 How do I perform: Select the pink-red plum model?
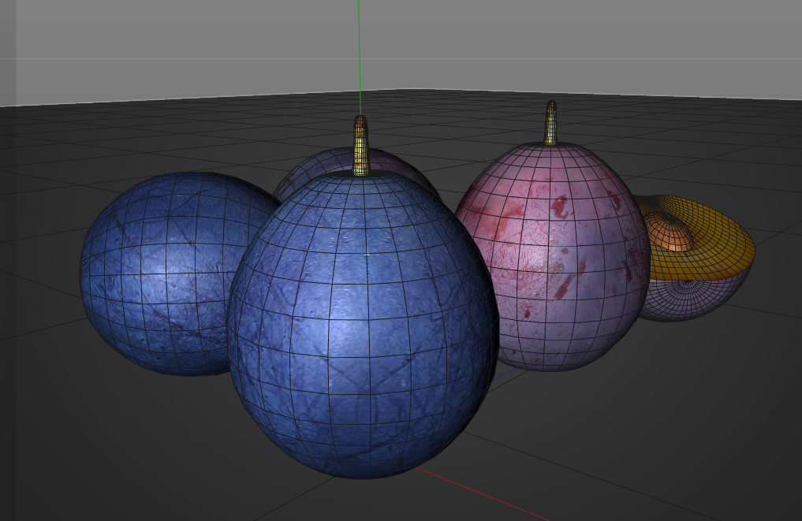click(552, 255)
